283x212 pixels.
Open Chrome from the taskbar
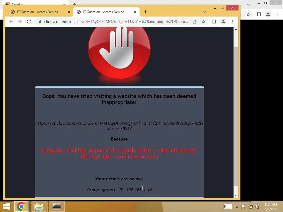(x=21, y=206)
